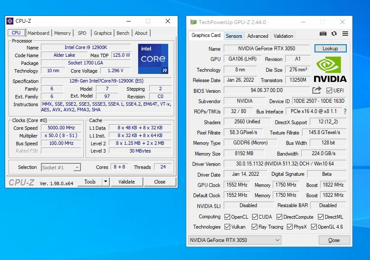
Task: Click the Level 3 cache value 30 MBytes
Action: pos(140,151)
